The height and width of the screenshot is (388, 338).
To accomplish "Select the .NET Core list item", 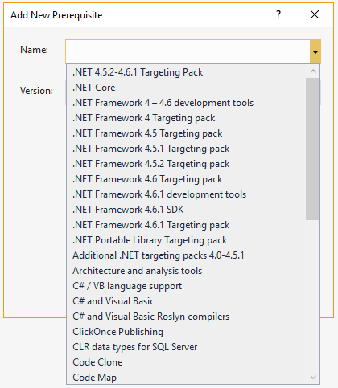I will [186, 88].
